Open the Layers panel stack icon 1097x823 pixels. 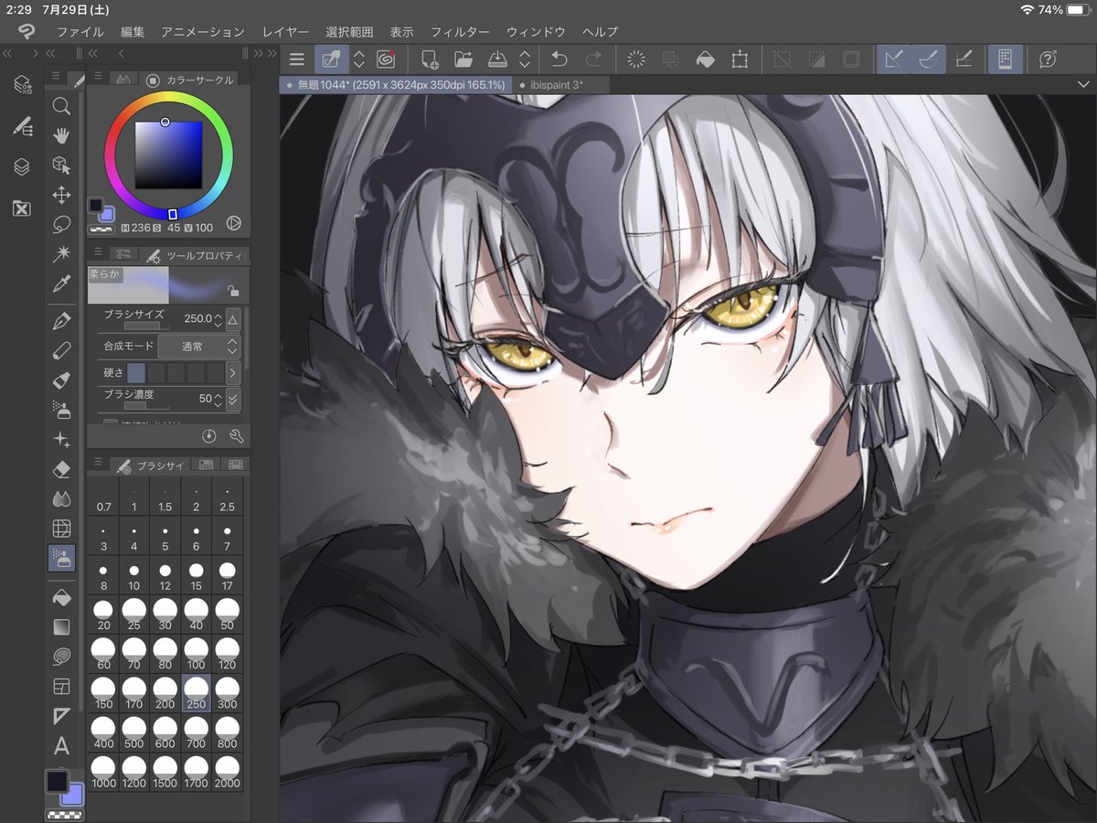pos(22,166)
